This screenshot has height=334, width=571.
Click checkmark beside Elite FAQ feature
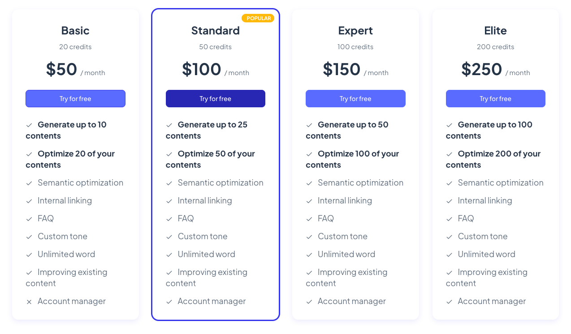pyautogui.click(x=449, y=219)
